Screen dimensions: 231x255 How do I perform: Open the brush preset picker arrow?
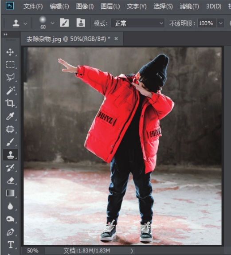point(52,23)
